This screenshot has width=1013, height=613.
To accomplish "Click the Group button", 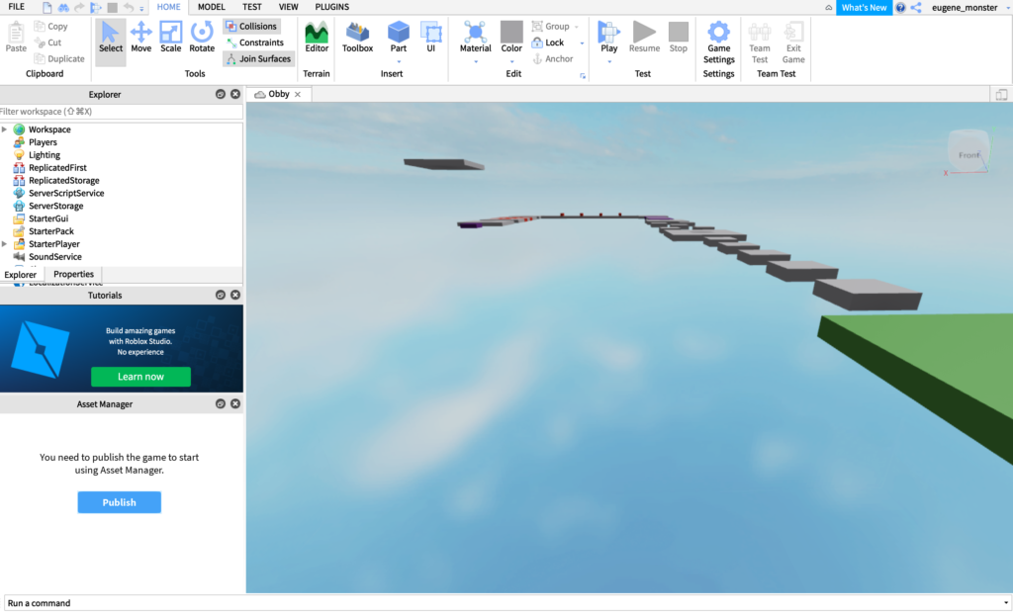I will (550, 27).
